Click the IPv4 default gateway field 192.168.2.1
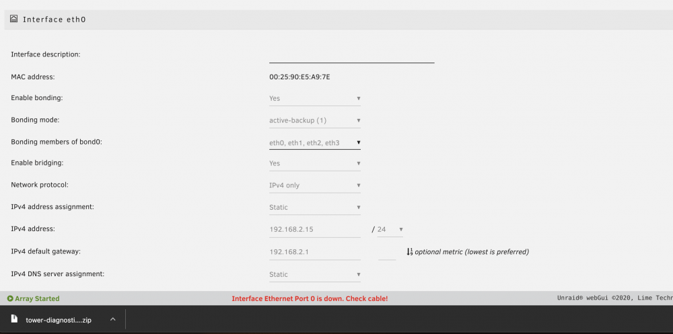The width and height of the screenshot is (673, 334). tap(314, 252)
